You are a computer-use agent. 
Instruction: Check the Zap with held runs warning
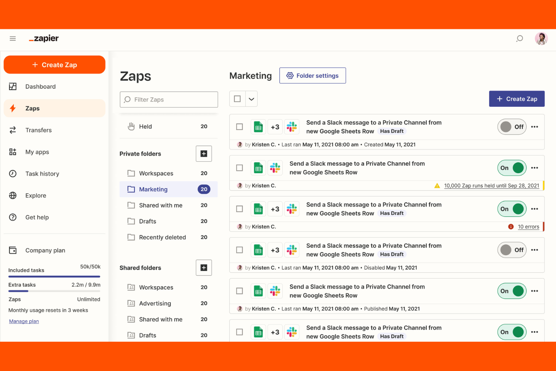239,168
